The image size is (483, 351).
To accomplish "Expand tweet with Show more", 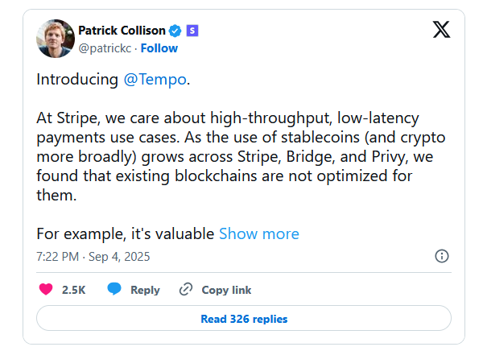I will 259,234.
